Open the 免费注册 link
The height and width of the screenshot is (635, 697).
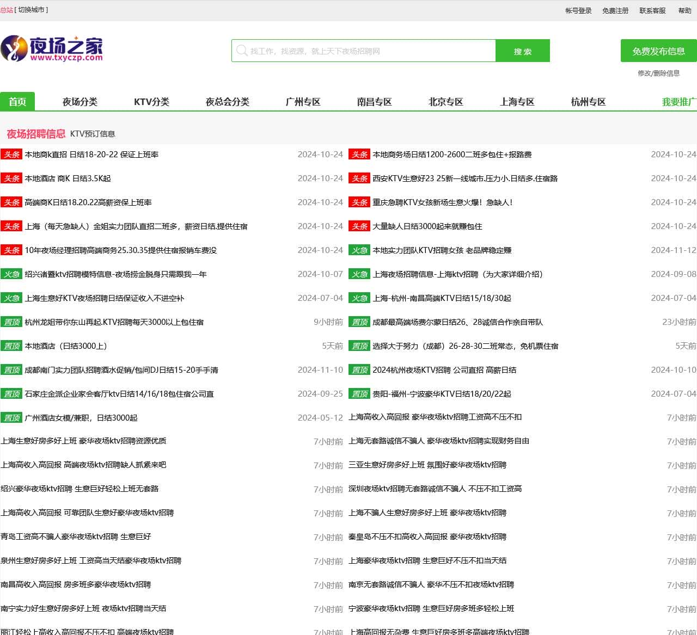(x=615, y=10)
